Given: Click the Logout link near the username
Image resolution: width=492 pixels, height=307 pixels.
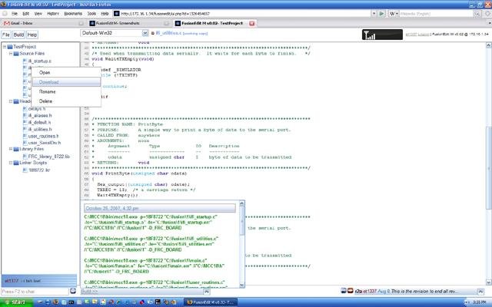Looking at the screenshot, I should pos(424,34).
